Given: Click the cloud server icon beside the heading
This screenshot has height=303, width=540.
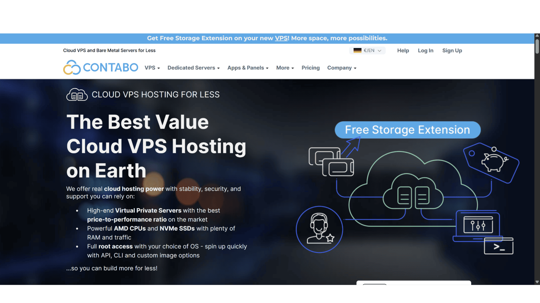Looking at the screenshot, I should coord(77,95).
